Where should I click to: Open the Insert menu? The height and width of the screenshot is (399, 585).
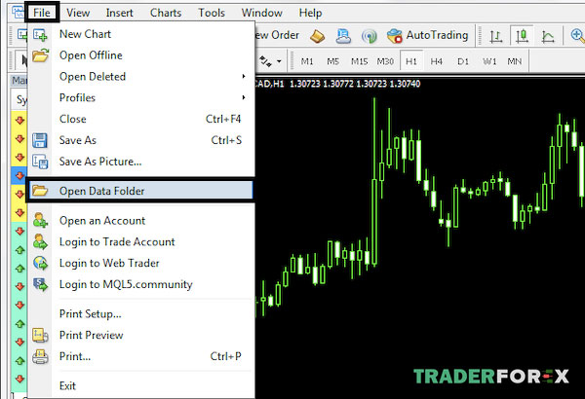coord(119,13)
